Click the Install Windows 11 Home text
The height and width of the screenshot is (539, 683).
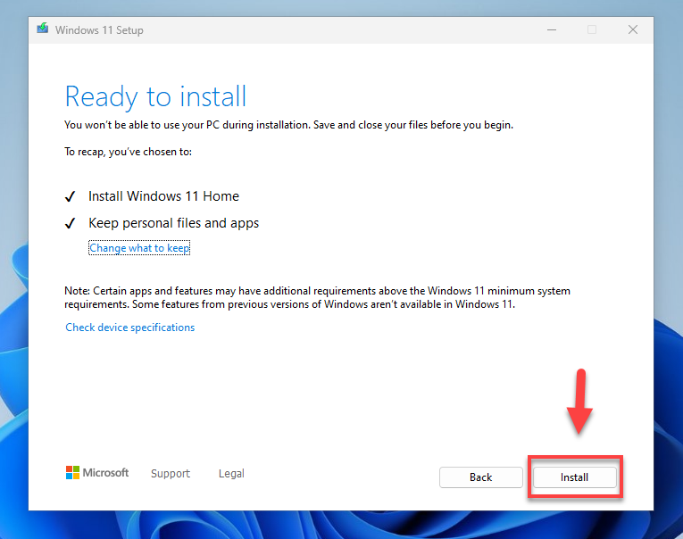[163, 196]
